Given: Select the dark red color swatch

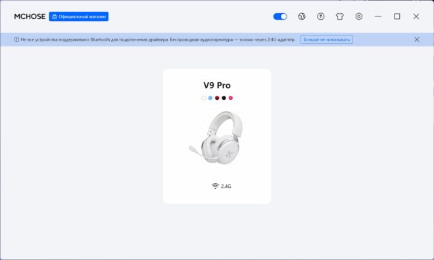Looking at the screenshot, I should click(217, 98).
